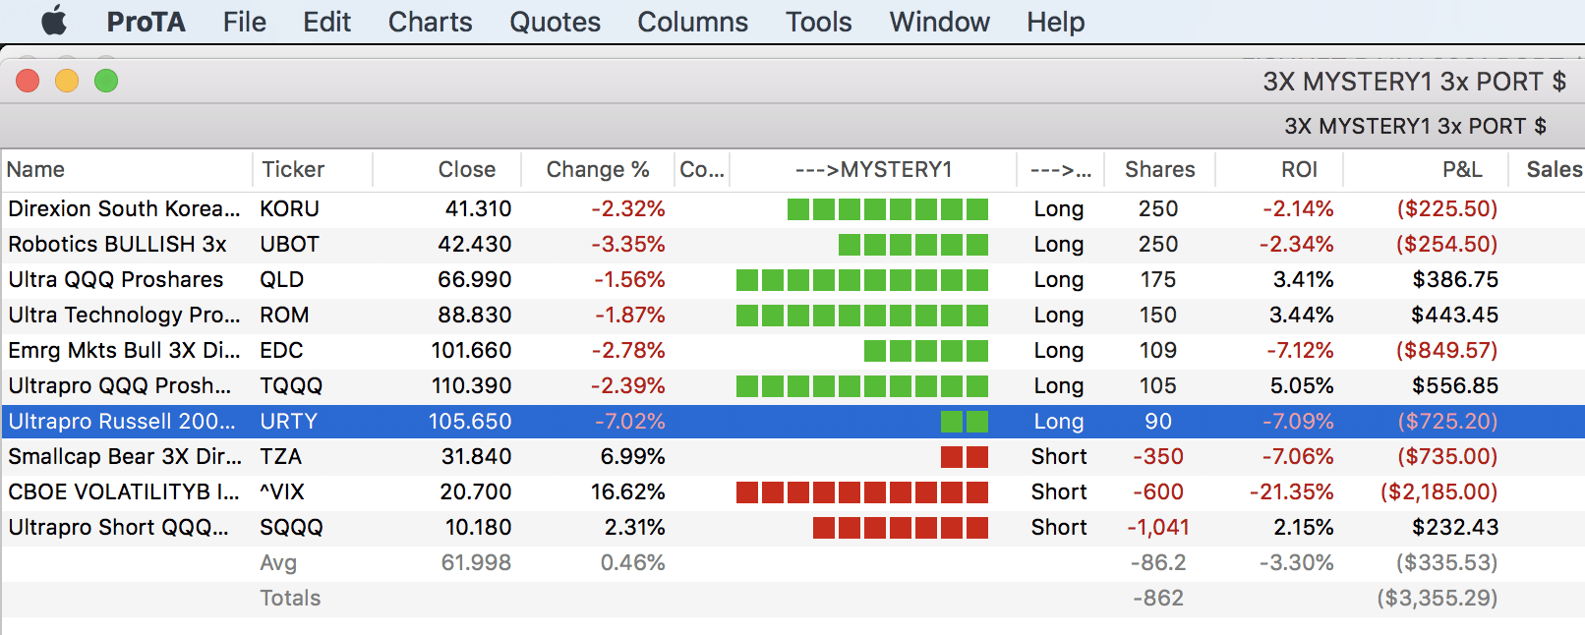This screenshot has height=635, width=1585.
Task: Click the red MYSTERY1 bars for ^VIX
Action: pos(862,491)
